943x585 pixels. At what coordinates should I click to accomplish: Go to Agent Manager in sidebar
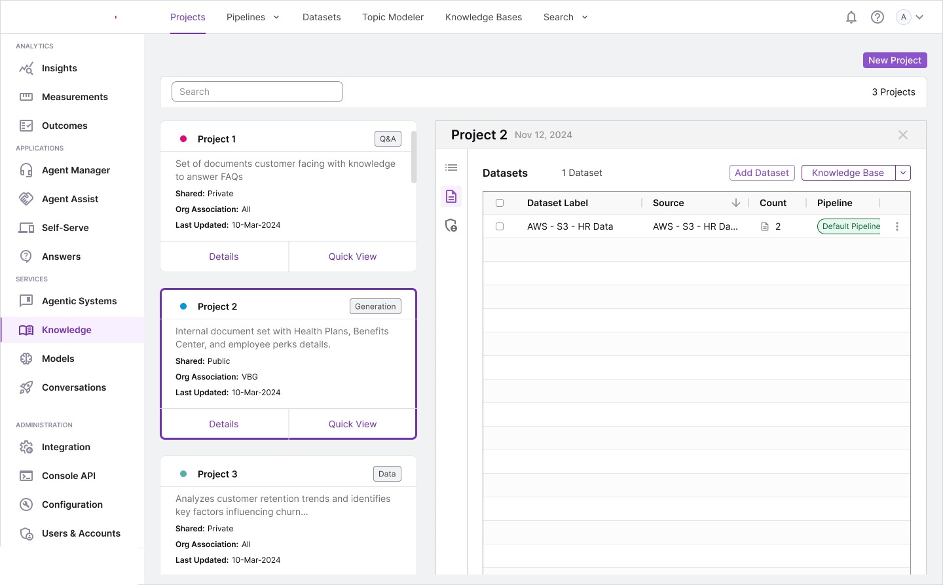coord(76,171)
